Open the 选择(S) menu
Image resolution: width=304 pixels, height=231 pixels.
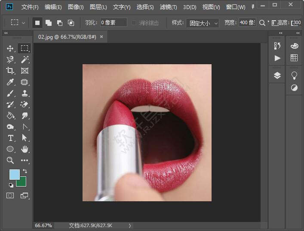click(x=145, y=7)
